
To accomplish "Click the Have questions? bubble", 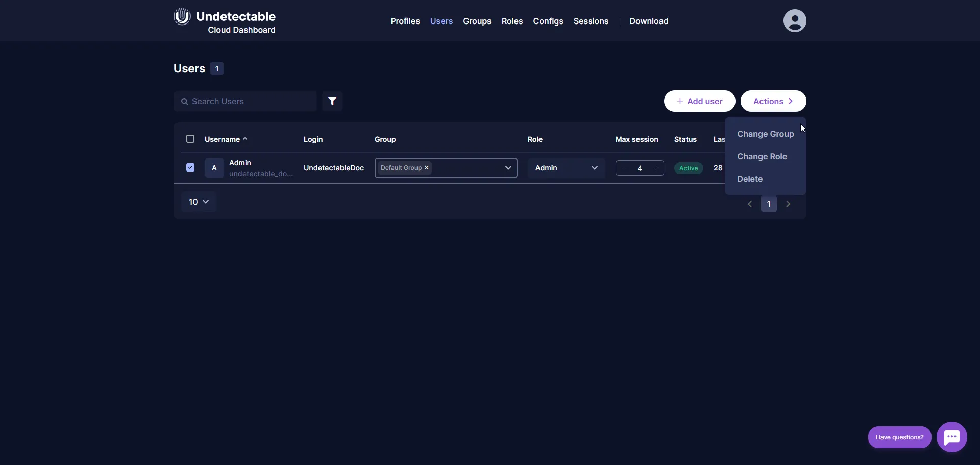I will pos(899,437).
